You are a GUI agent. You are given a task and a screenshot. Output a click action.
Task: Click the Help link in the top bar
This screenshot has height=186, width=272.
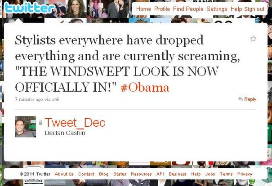(236, 9)
